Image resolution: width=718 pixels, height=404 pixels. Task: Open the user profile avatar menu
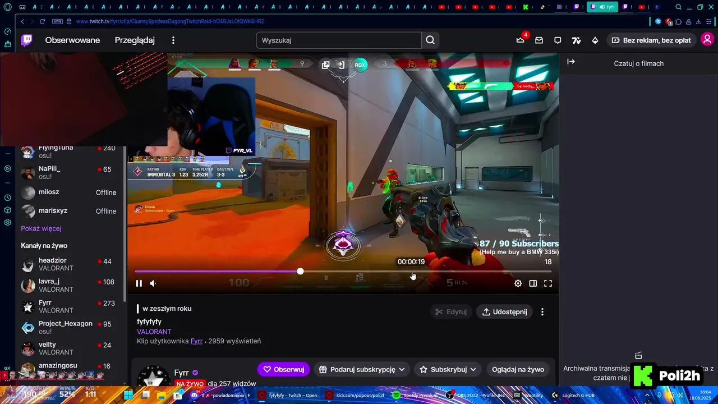pyautogui.click(x=707, y=40)
